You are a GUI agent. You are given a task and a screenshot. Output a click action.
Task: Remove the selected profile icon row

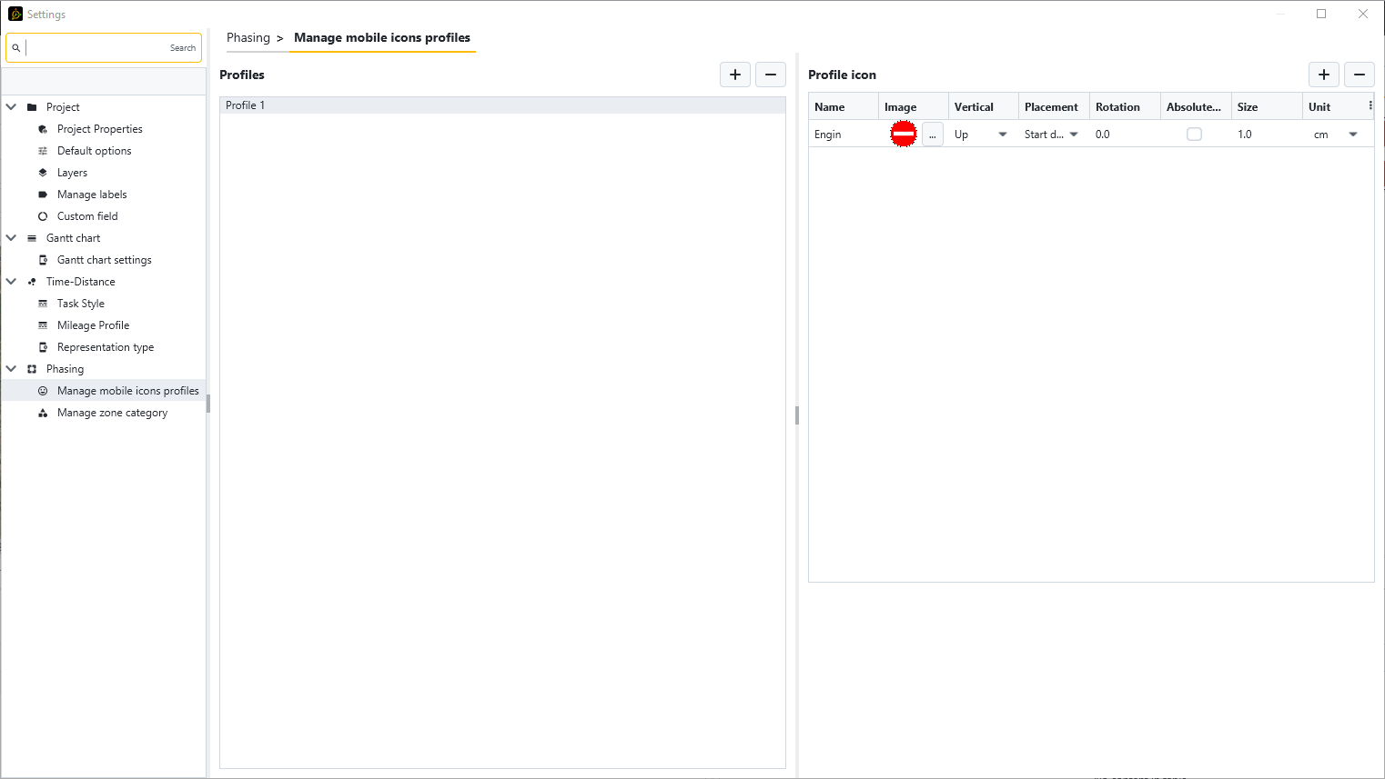[1360, 75]
